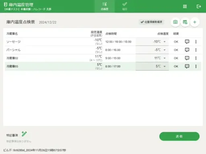Click the 設定温度 column header

tap(97, 32)
